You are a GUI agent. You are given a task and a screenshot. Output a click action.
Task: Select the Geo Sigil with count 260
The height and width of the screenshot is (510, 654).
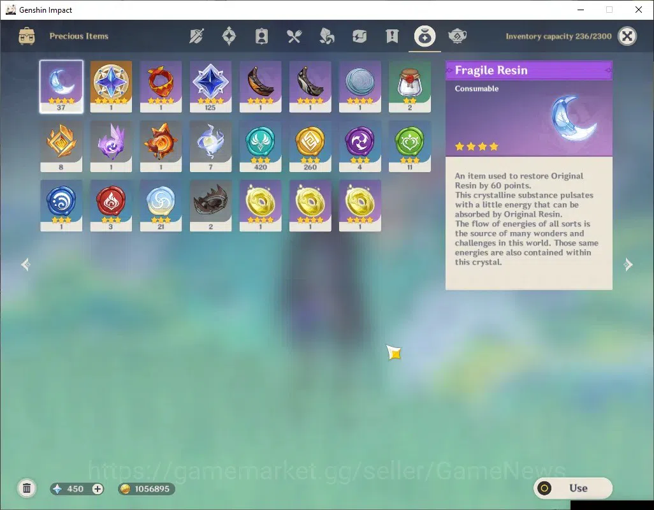pyautogui.click(x=310, y=147)
